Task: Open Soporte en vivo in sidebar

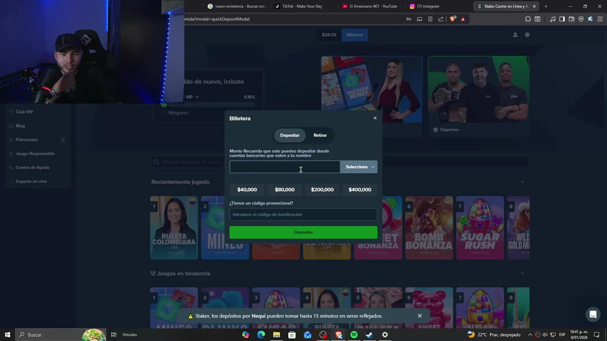Action: (31, 181)
